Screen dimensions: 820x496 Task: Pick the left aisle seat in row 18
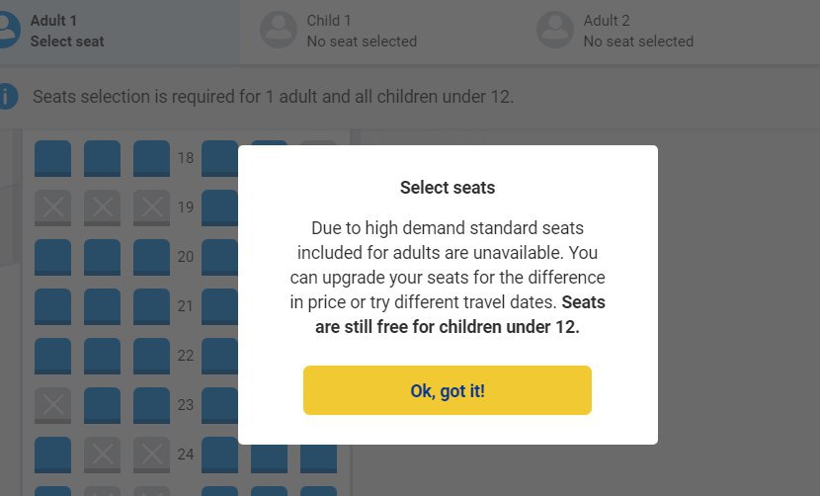152,158
